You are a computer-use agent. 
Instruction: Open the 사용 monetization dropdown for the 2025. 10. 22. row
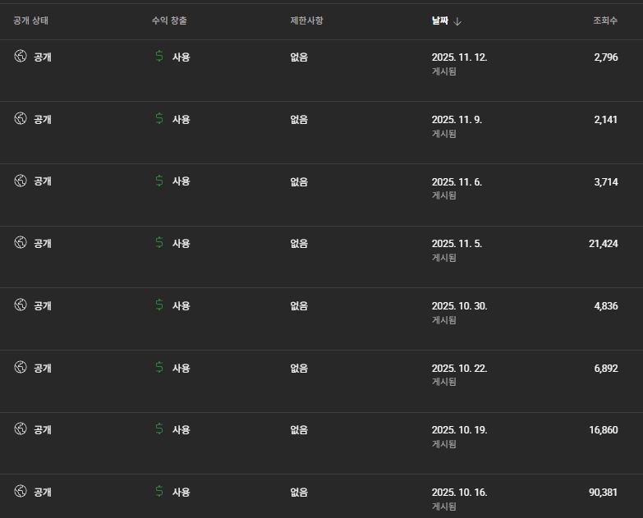[x=181, y=368]
